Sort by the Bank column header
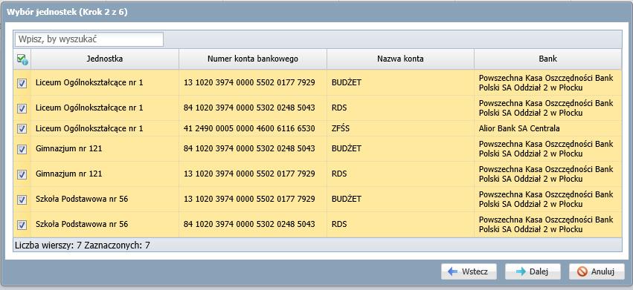Image resolution: width=633 pixels, height=290 pixels. tap(547, 59)
